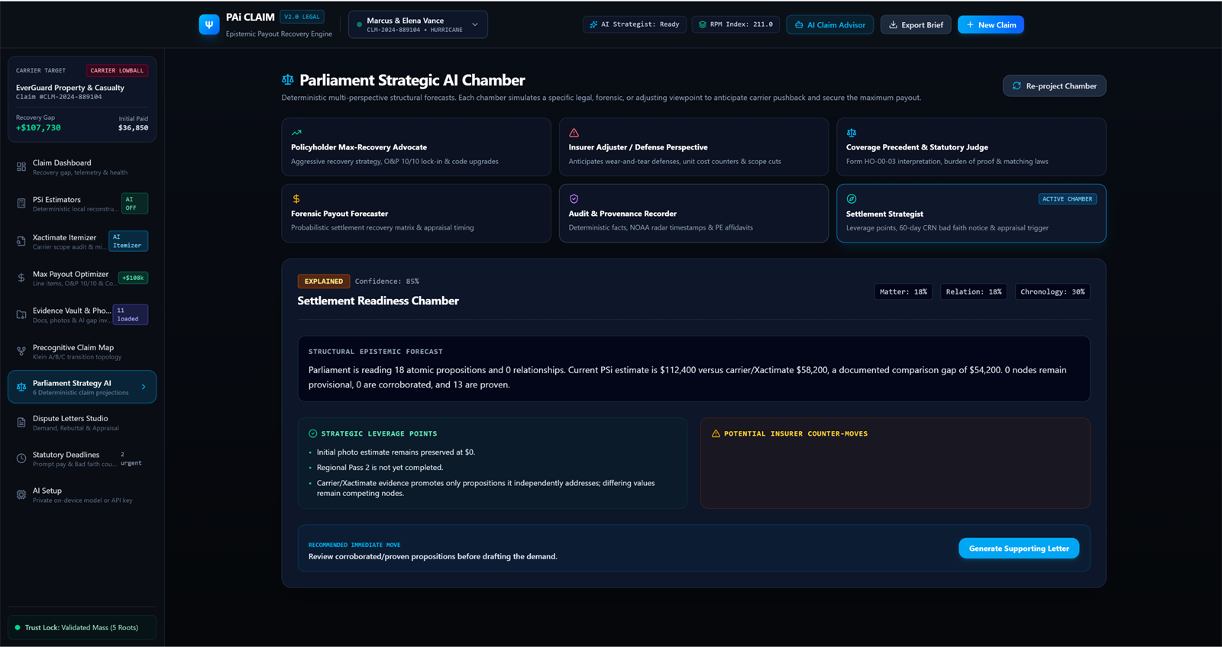Open Claim Dashboard via its grid icon
1222x647 pixels.
coord(21,167)
